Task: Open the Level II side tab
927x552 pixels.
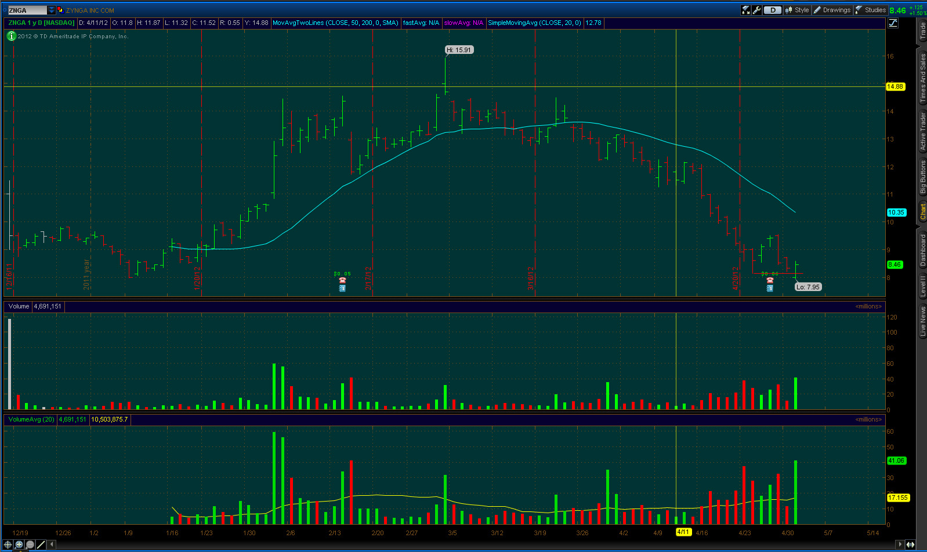Action: point(922,286)
